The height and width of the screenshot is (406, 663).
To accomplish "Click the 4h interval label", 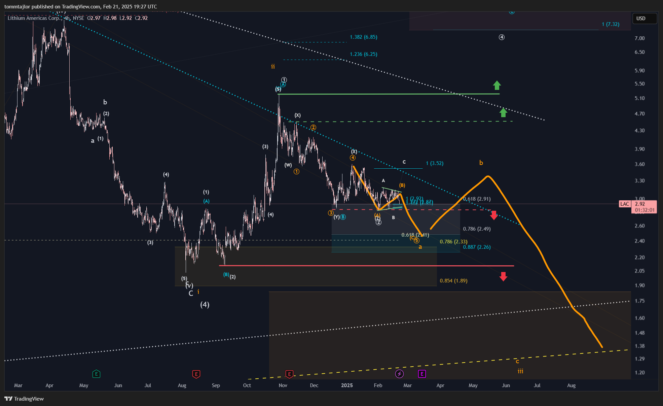I will pos(67,18).
